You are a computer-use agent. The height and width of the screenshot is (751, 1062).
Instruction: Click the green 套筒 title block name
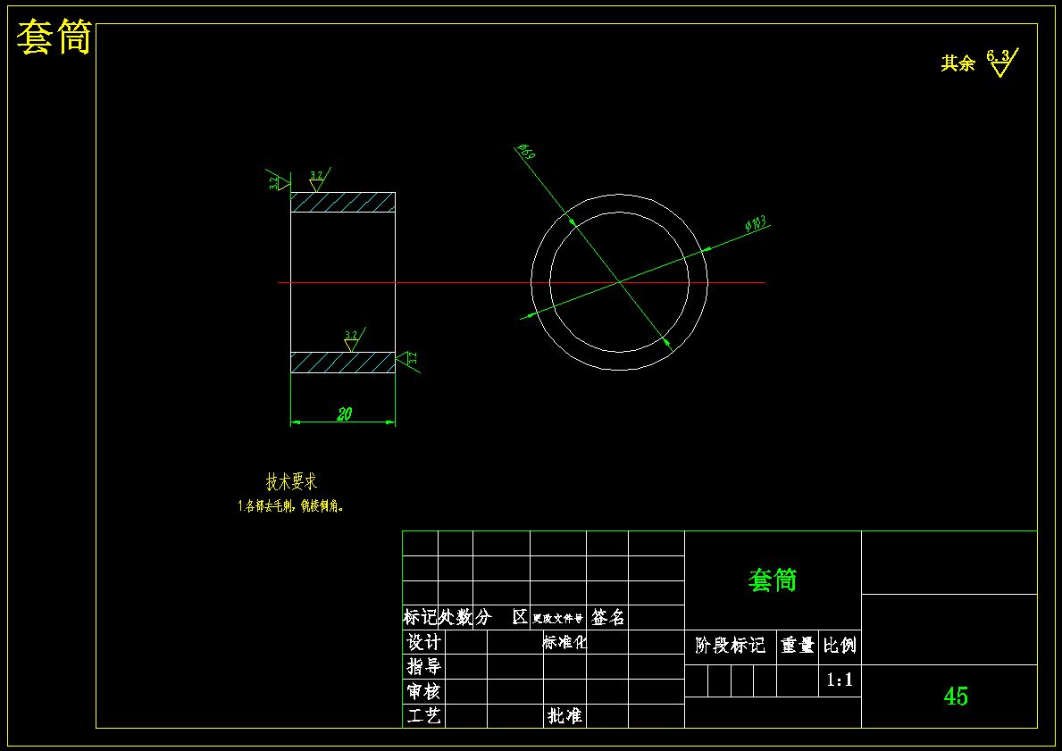773,580
